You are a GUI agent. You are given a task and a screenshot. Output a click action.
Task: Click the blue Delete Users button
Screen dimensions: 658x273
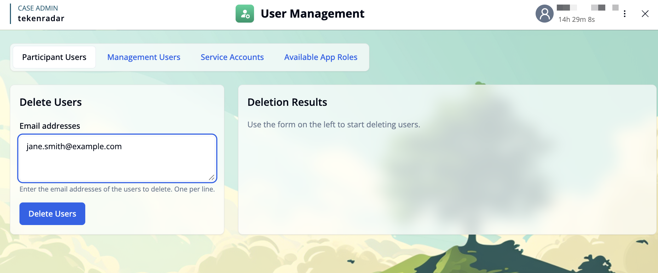click(52, 214)
